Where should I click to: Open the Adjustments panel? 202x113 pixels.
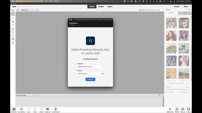pyautogui.click(x=170, y=110)
